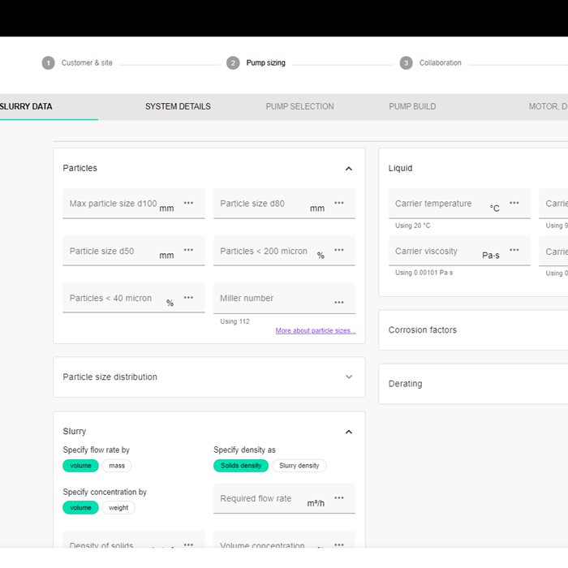Screen dimensions: 568x568
Task: Open three-dot menu for Miller number
Action: coord(339,303)
